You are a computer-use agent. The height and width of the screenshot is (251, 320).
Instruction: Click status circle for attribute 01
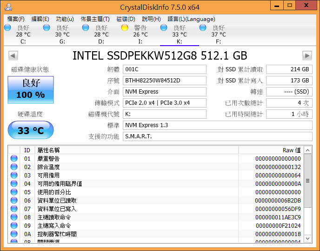[x=14, y=158]
